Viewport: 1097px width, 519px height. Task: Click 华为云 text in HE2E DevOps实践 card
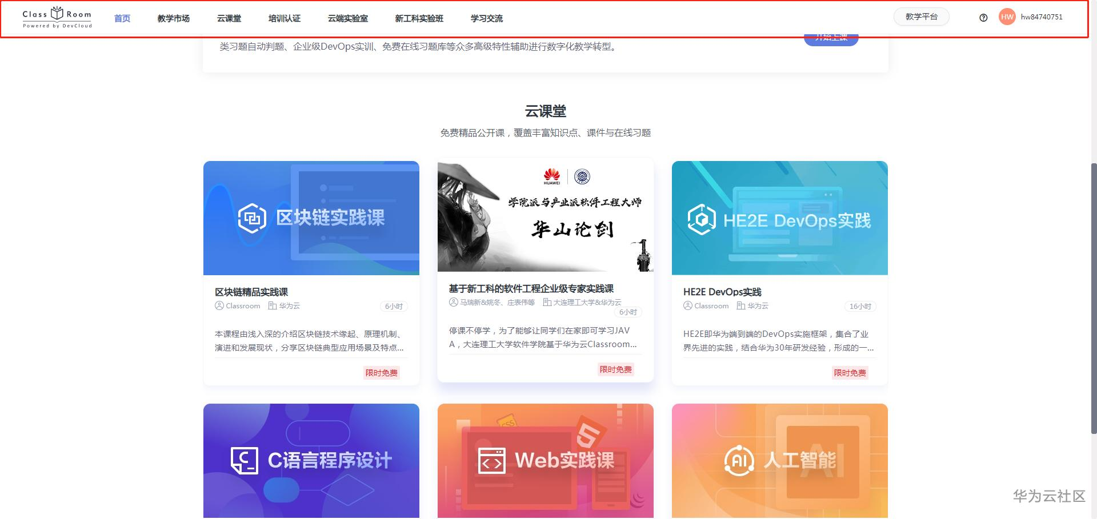tap(758, 306)
